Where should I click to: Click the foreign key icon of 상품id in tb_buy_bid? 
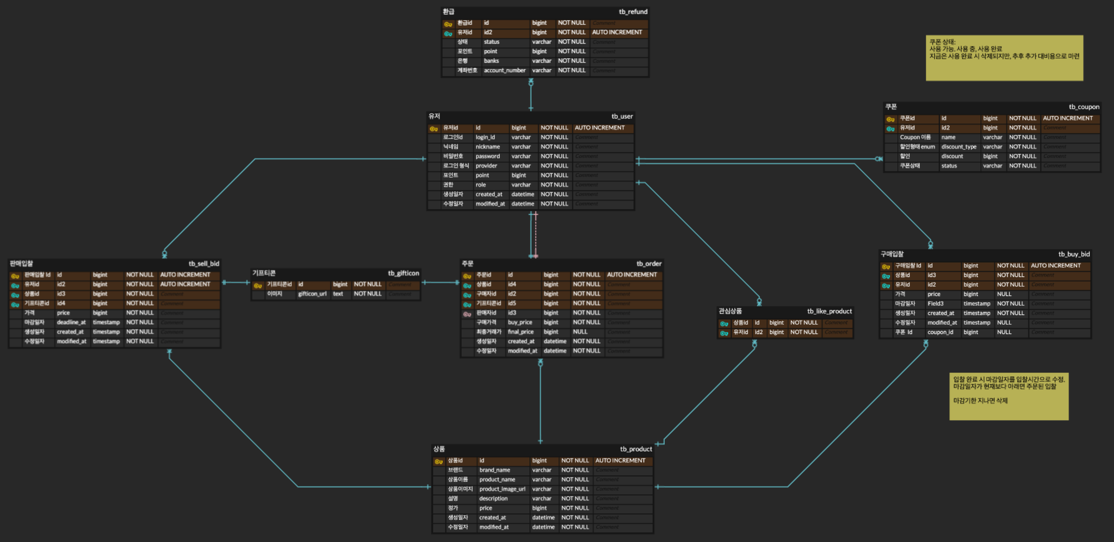coord(886,276)
